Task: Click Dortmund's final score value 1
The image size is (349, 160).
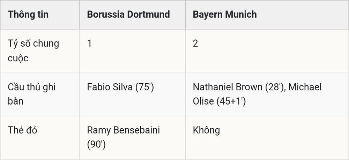Action: (x=89, y=44)
